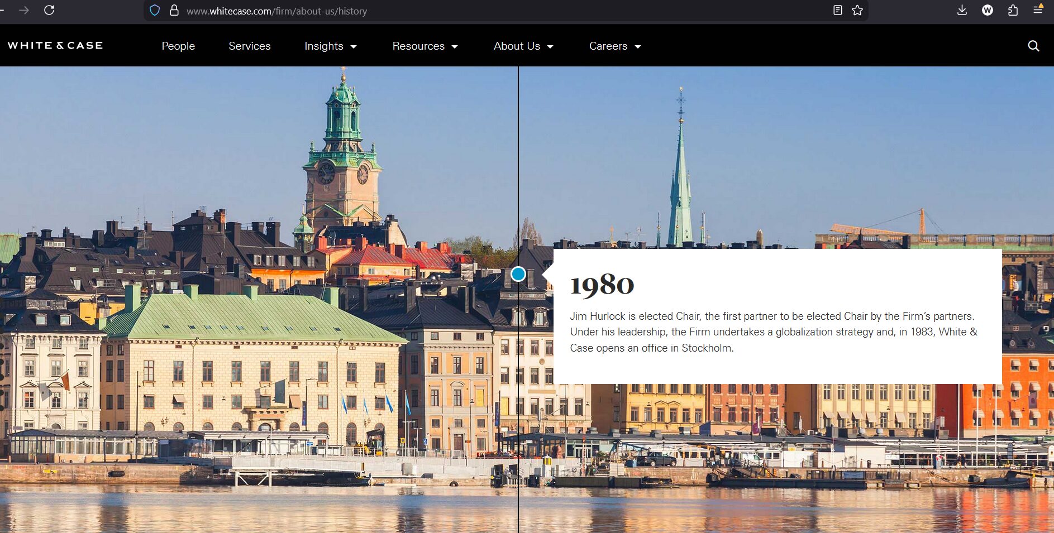
Task: Click the round W extension icon
Action: 987,10
